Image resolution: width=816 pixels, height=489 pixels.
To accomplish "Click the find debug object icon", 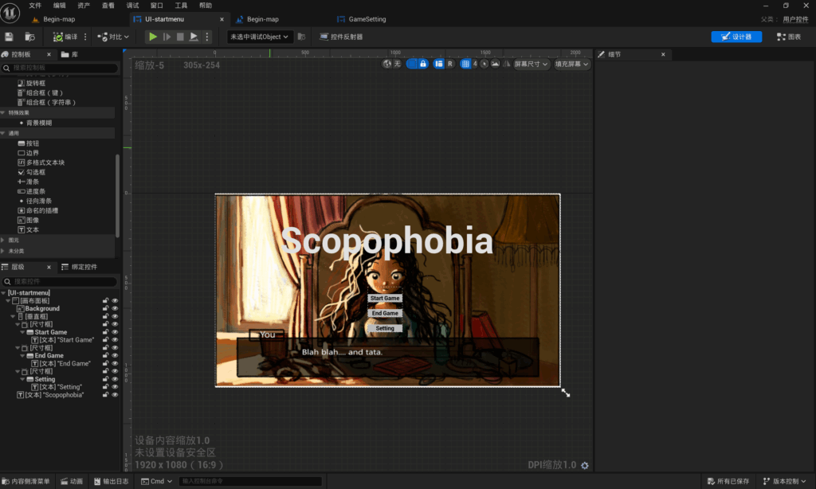I will (301, 37).
